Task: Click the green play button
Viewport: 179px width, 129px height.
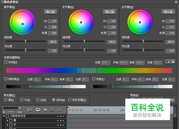Action: [x=29, y=110]
